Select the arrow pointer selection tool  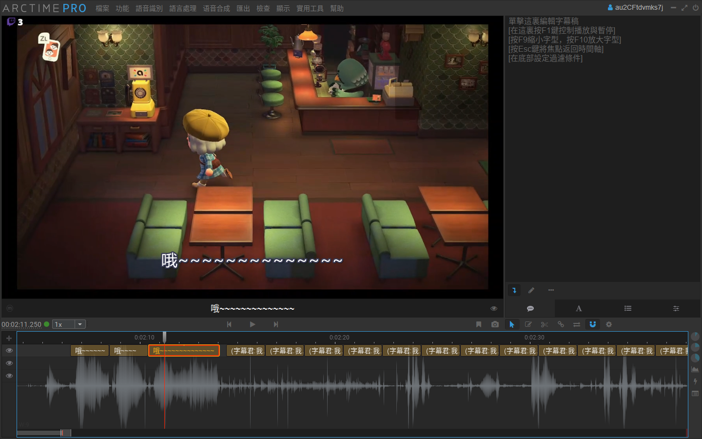512,324
